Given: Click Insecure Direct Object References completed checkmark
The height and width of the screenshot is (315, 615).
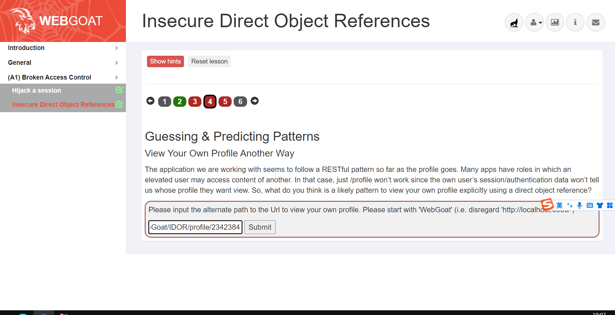Looking at the screenshot, I should [x=120, y=104].
